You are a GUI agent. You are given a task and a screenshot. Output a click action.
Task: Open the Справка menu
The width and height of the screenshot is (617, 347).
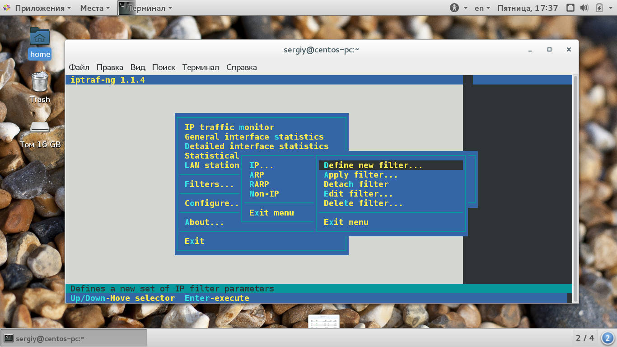point(242,67)
